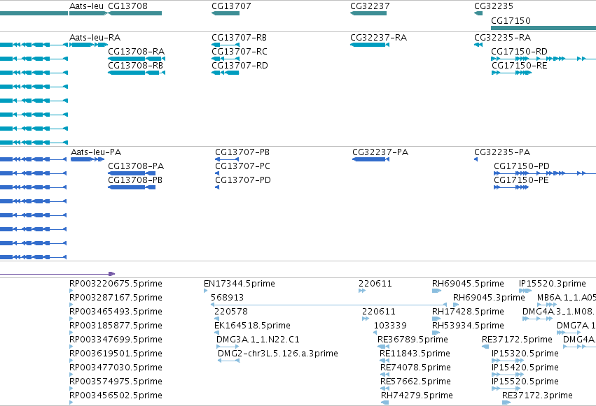
Task: Click the purple arrow feature line
Action: 57,274
